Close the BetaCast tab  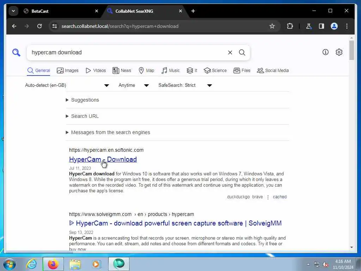pyautogui.click(x=97, y=11)
